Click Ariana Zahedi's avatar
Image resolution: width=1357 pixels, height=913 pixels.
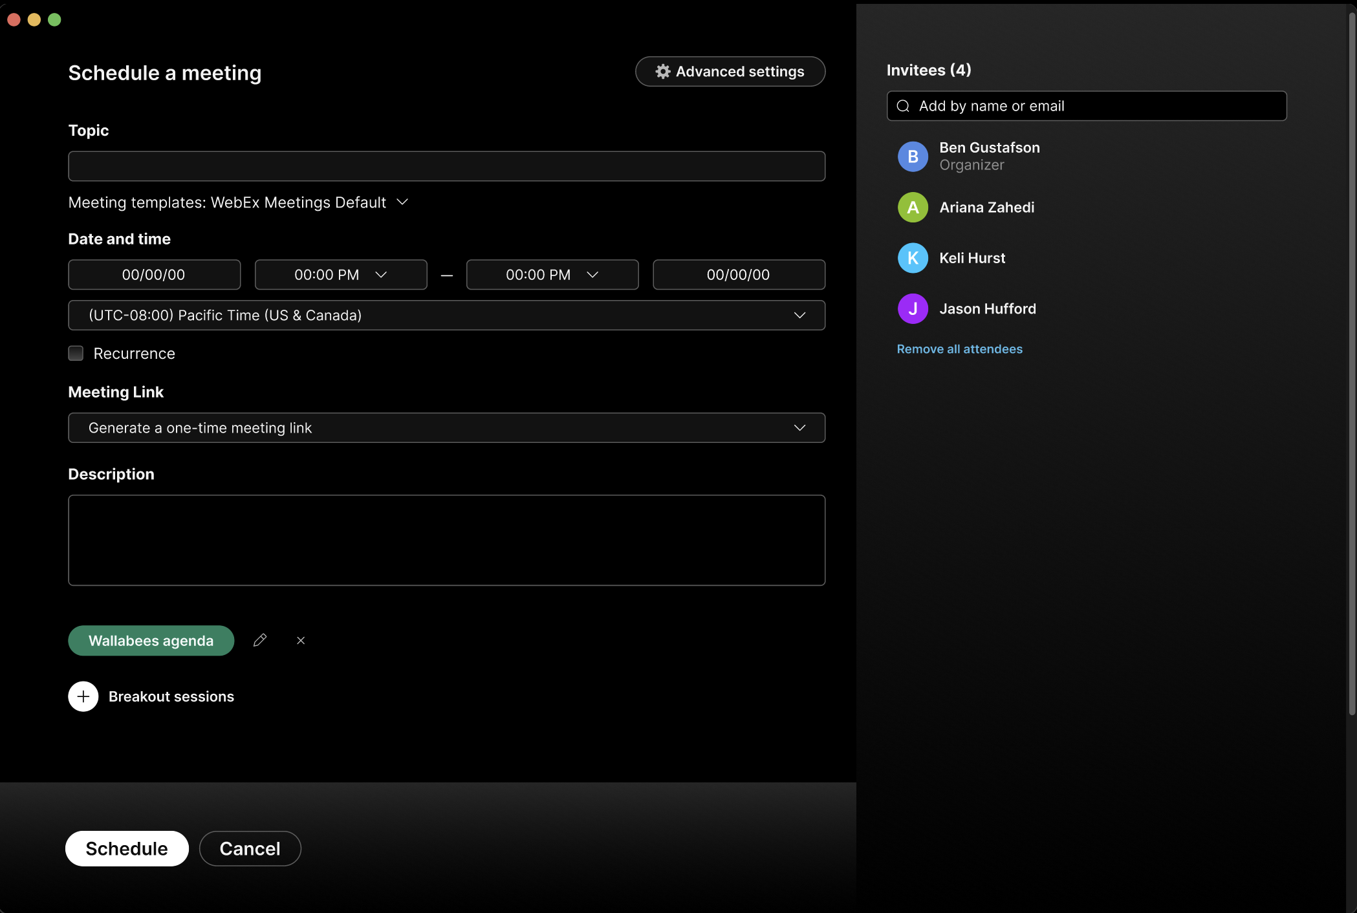[x=913, y=207]
